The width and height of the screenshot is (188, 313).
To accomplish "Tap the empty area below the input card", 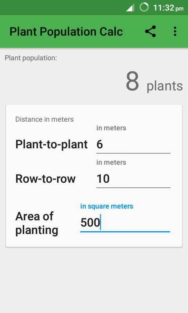I will (94, 279).
